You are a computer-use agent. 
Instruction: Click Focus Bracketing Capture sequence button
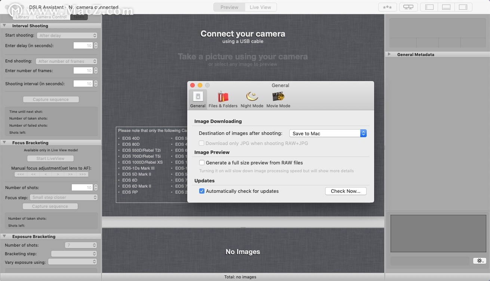[x=50, y=206]
